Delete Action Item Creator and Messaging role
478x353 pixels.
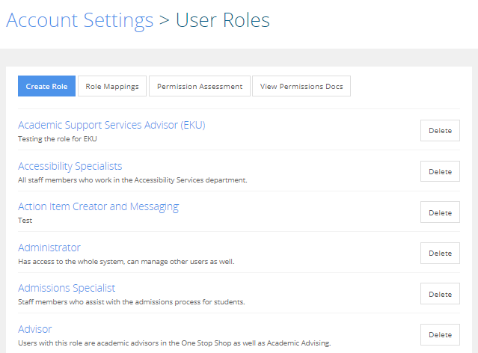click(x=440, y=212)
